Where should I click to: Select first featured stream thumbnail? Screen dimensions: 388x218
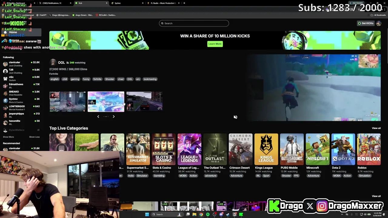pos(68,102)
